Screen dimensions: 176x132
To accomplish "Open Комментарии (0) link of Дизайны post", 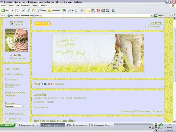I will [x=128, y=111].
